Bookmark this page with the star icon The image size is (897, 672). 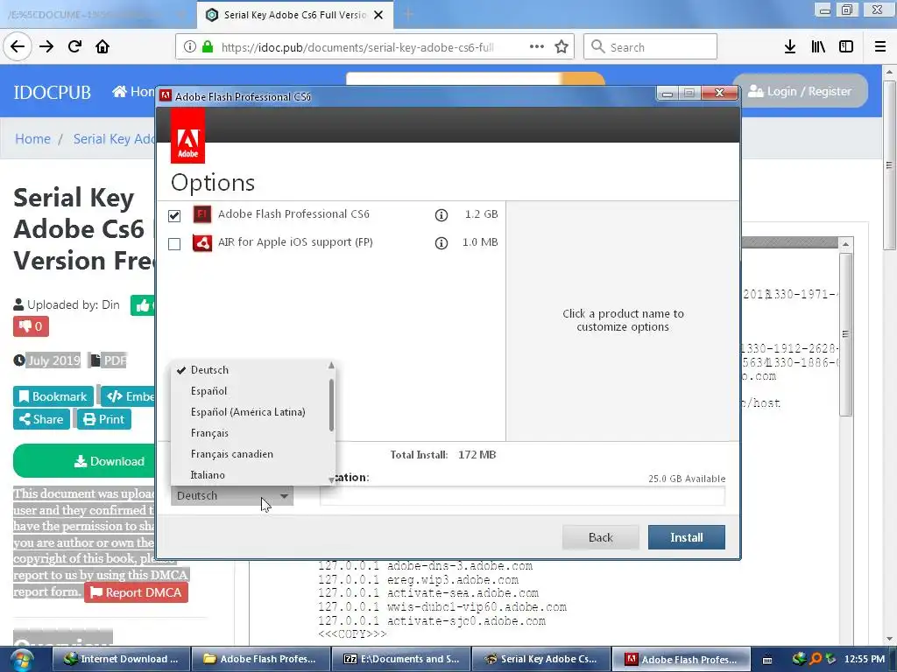point(562,47)
